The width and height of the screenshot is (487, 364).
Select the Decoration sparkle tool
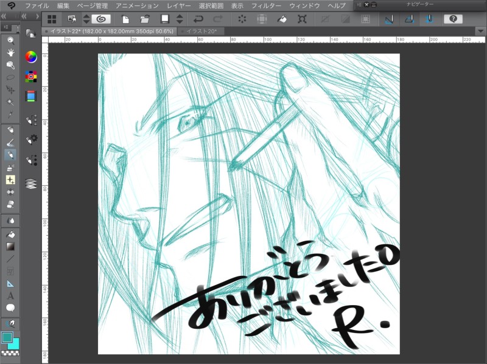[x=10, y=180]
